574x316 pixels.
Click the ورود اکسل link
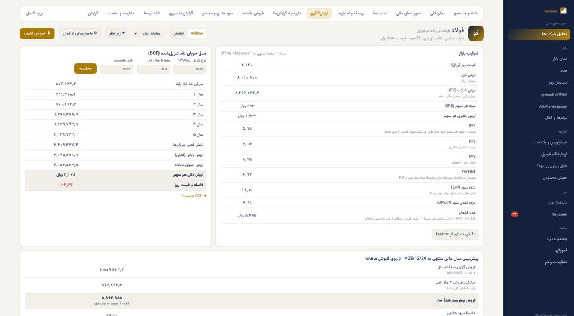click(x=35, y=13)
